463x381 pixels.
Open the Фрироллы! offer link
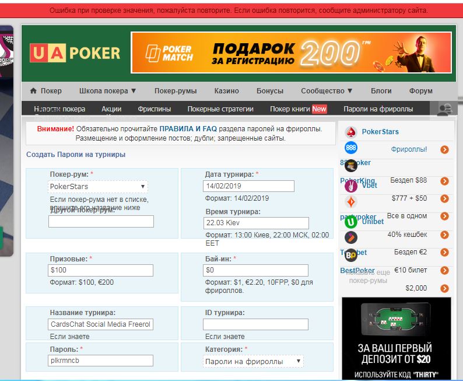pyautogui.click(x=409, y=149)
